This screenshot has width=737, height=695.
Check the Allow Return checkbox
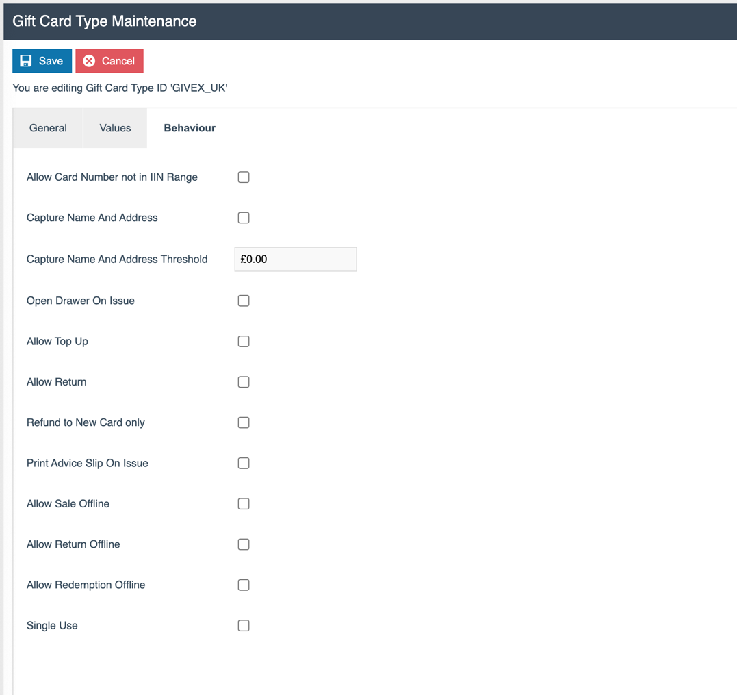tap(244, 381)
